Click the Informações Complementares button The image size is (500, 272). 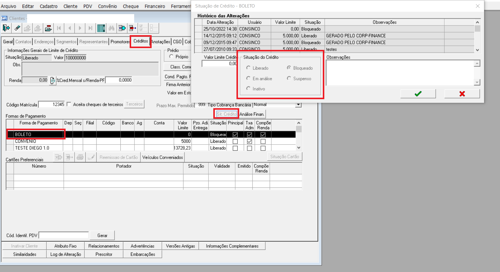point(232,246)
